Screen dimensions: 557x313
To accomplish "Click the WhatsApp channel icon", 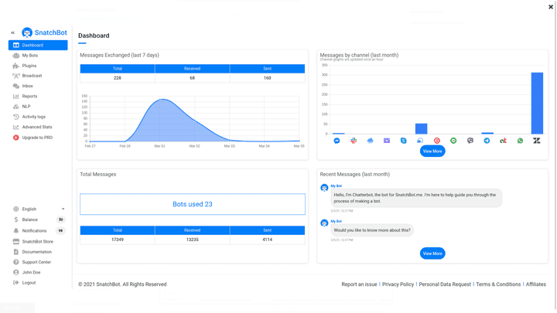I will tap(520, 141).
